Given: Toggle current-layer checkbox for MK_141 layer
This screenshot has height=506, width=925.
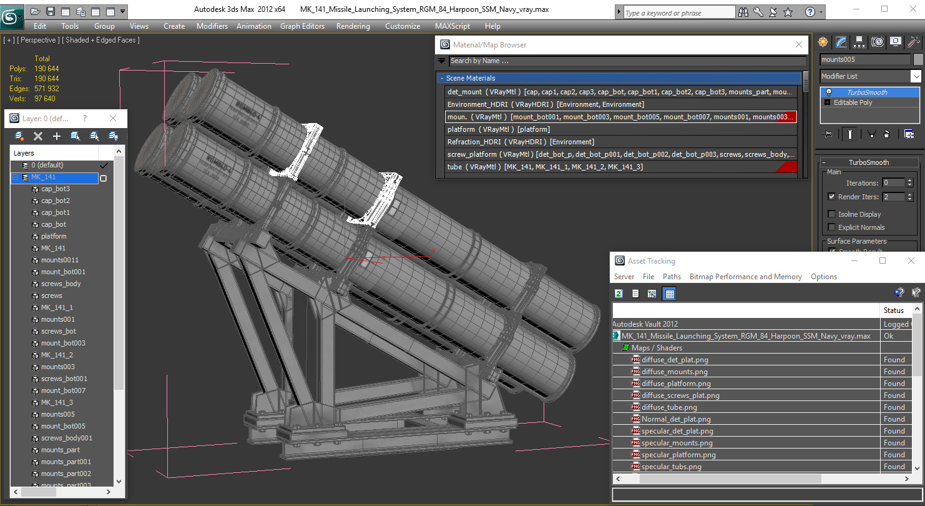Looking at the screenshot, I should click(x=104, y=178).
